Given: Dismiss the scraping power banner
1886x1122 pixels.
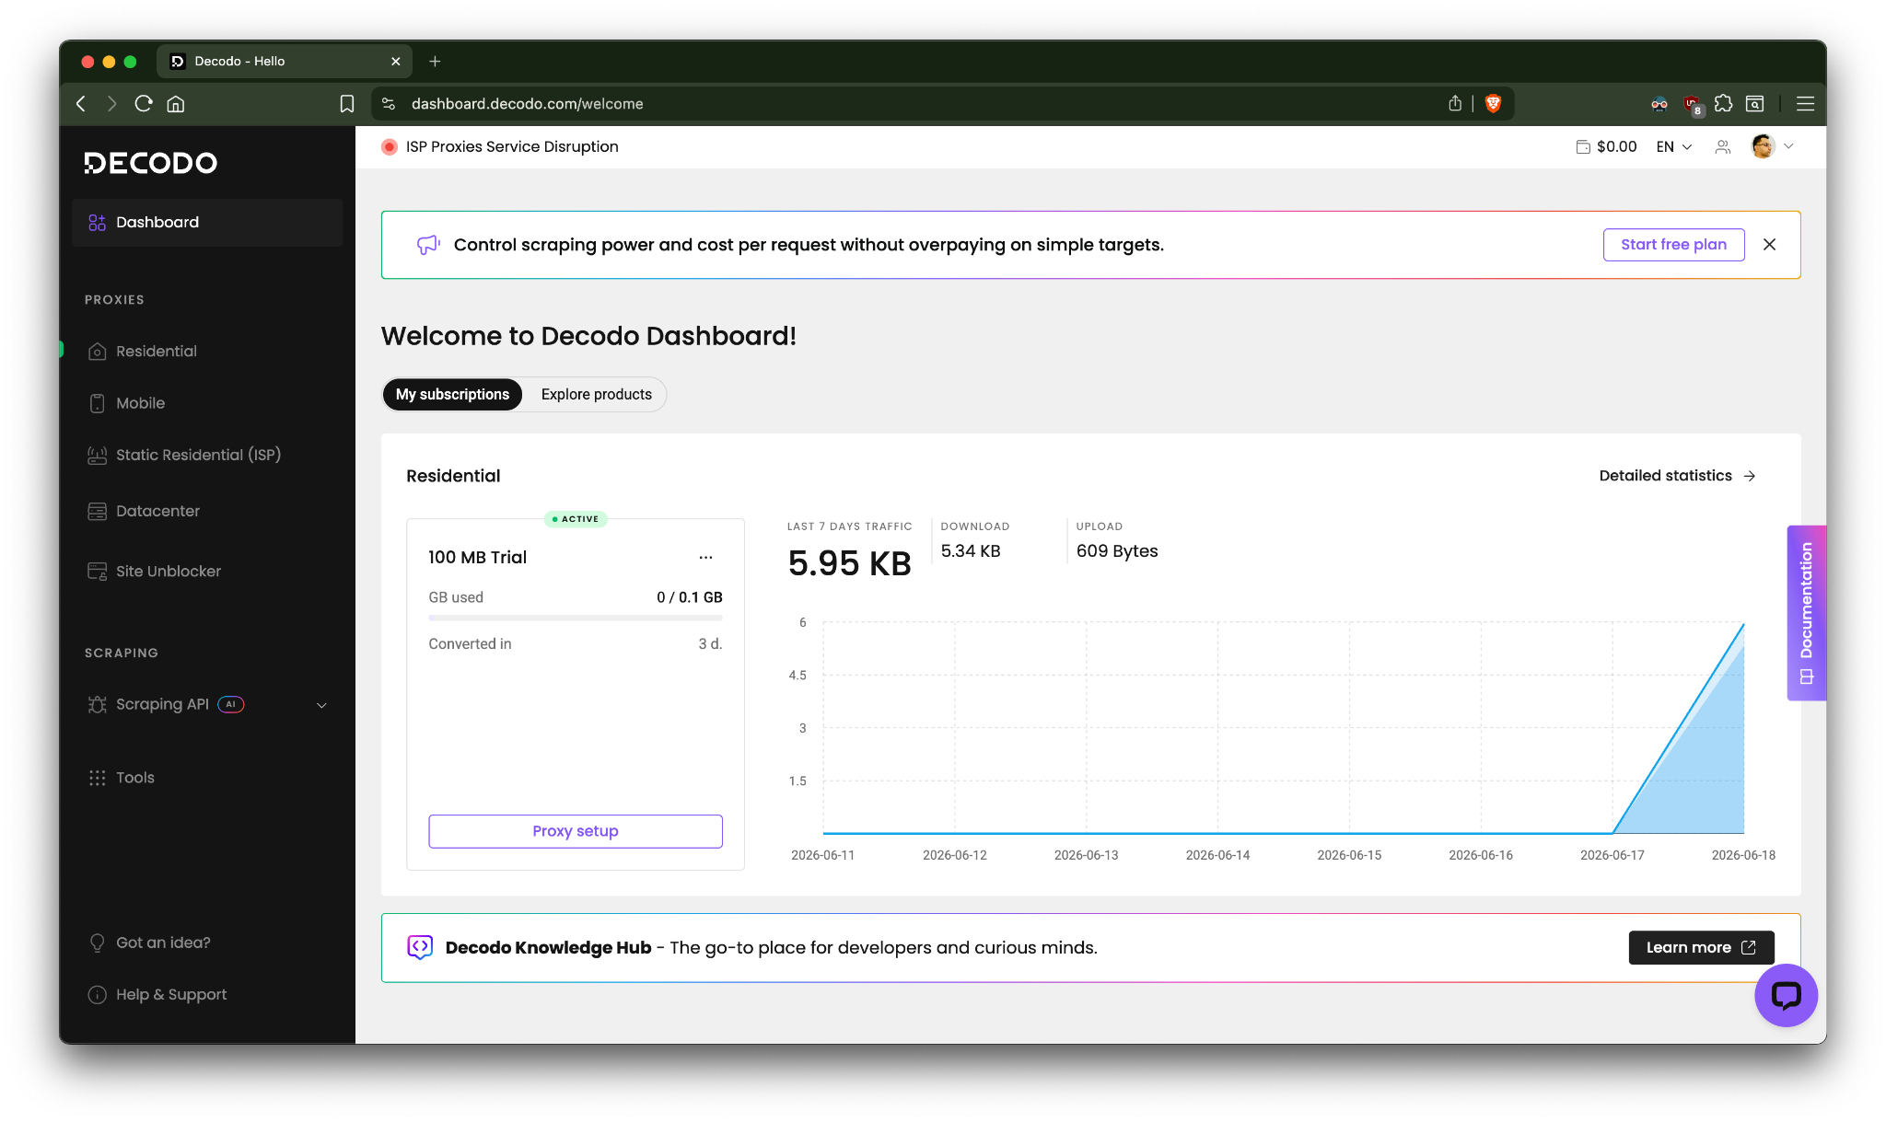Looking at the screenshot, I should coord(1769,245).
